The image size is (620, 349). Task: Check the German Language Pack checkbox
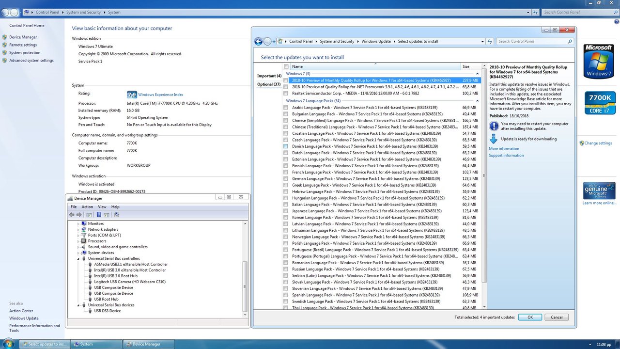coord(286,179)
